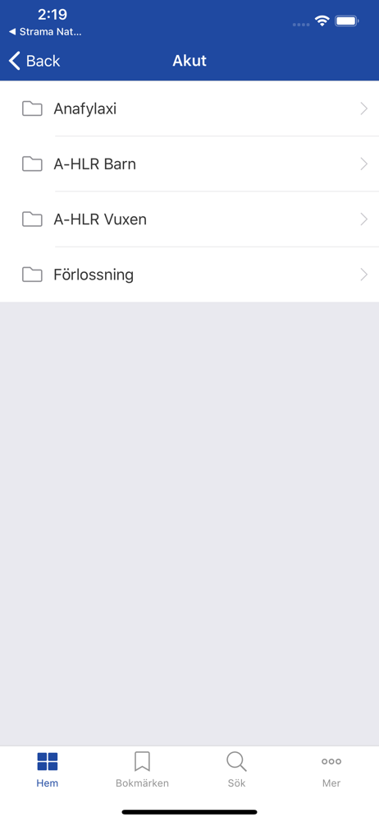
Task: Click the Akut page title
Action: pos(189,61)
